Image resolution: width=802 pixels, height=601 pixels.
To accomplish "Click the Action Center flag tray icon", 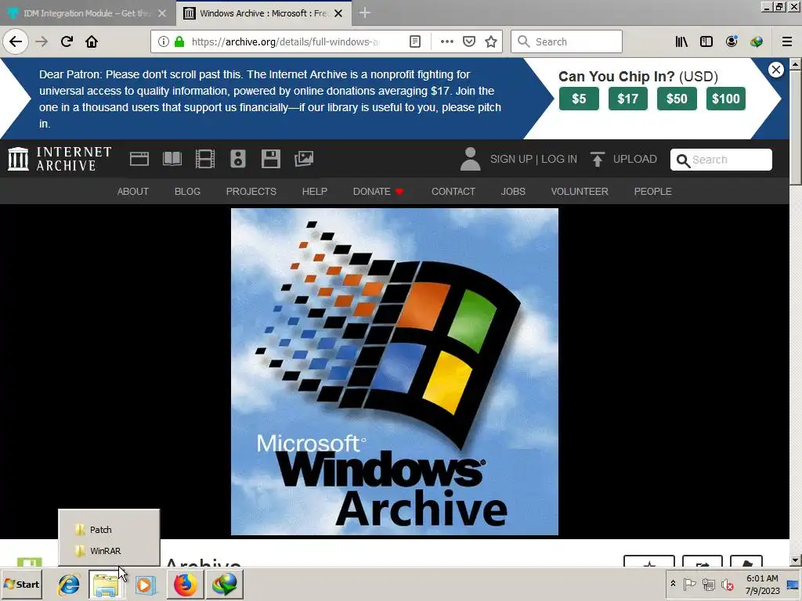I will (x=689, y=584).
